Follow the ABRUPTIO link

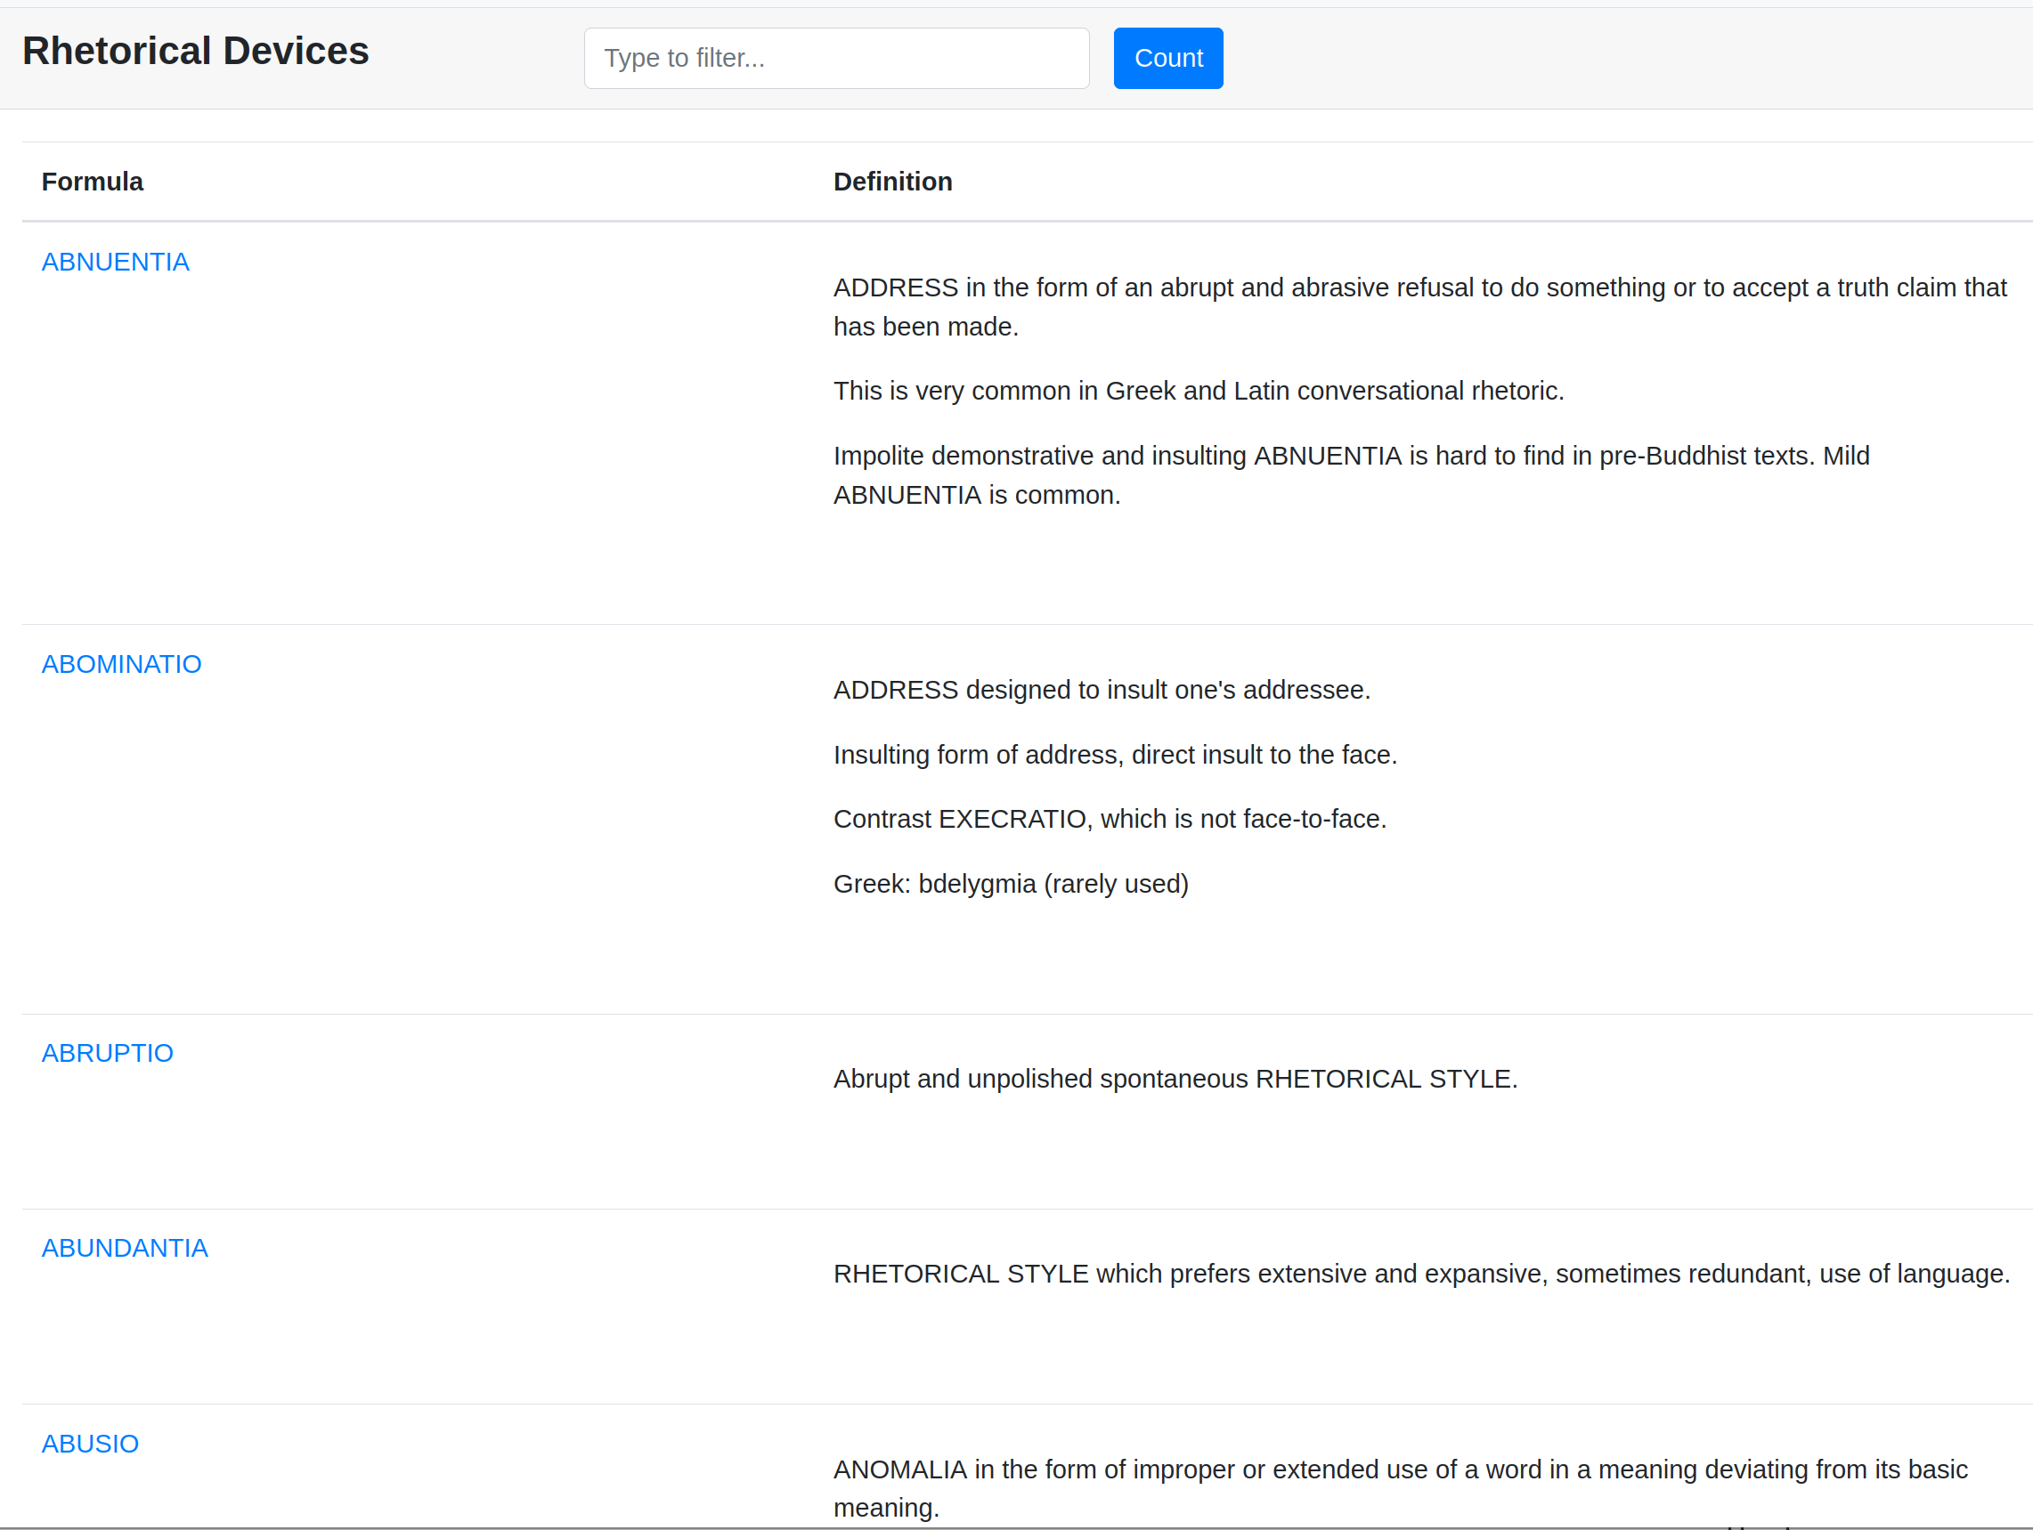click(x=107, y=1052)
